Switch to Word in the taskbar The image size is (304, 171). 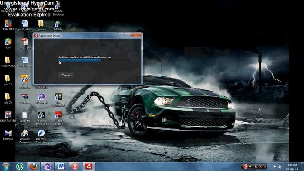61,167
